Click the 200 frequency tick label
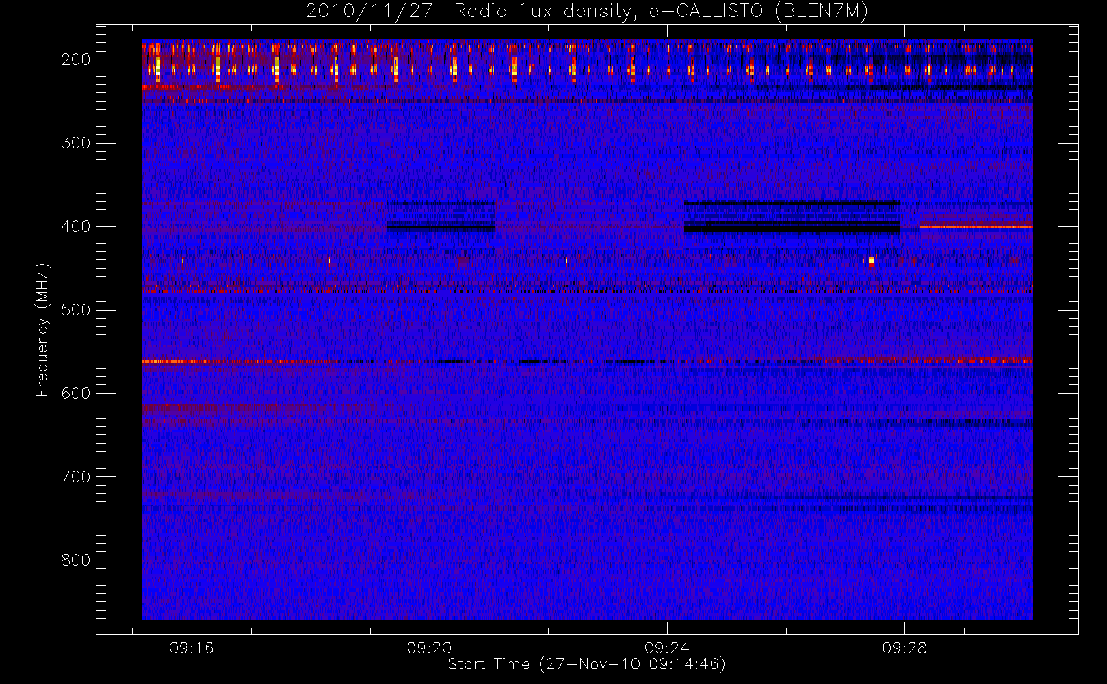The image size is (1107, 684). click(76, 60)
